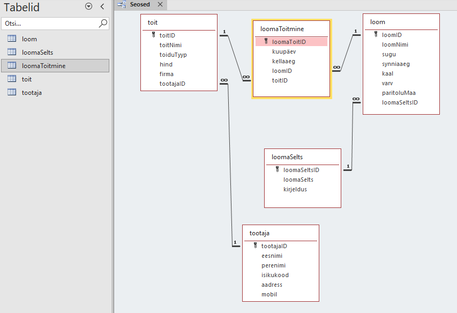Click the loomaSelts table icon in navigation pane
Screen dimensions: 457x313
(x=12, y=52)
